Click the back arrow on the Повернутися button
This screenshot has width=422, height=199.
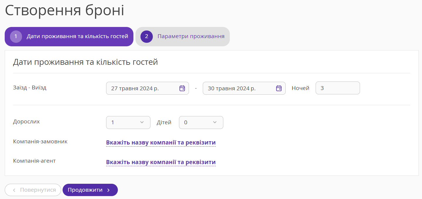pos(14,190)
